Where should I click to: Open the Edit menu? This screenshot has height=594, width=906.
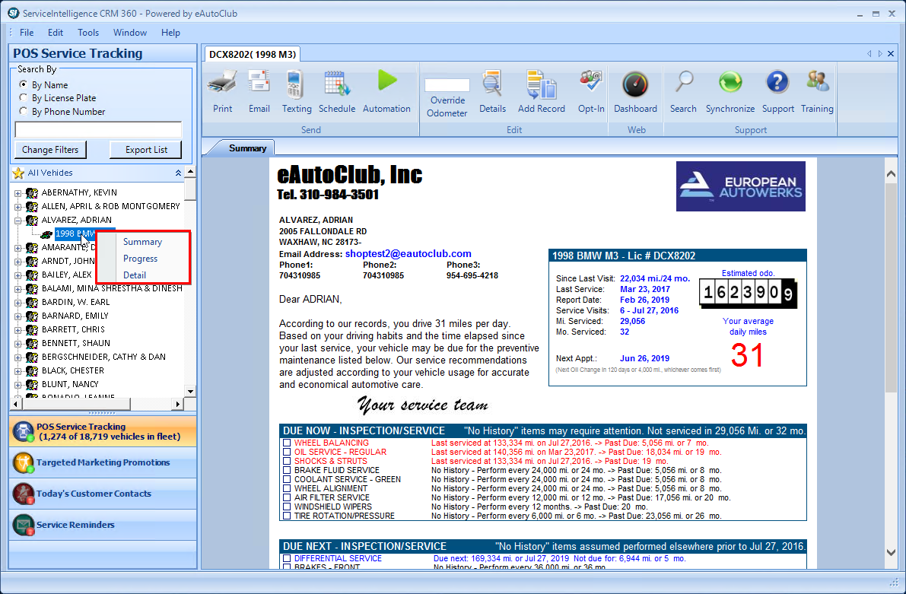point(56,33)
